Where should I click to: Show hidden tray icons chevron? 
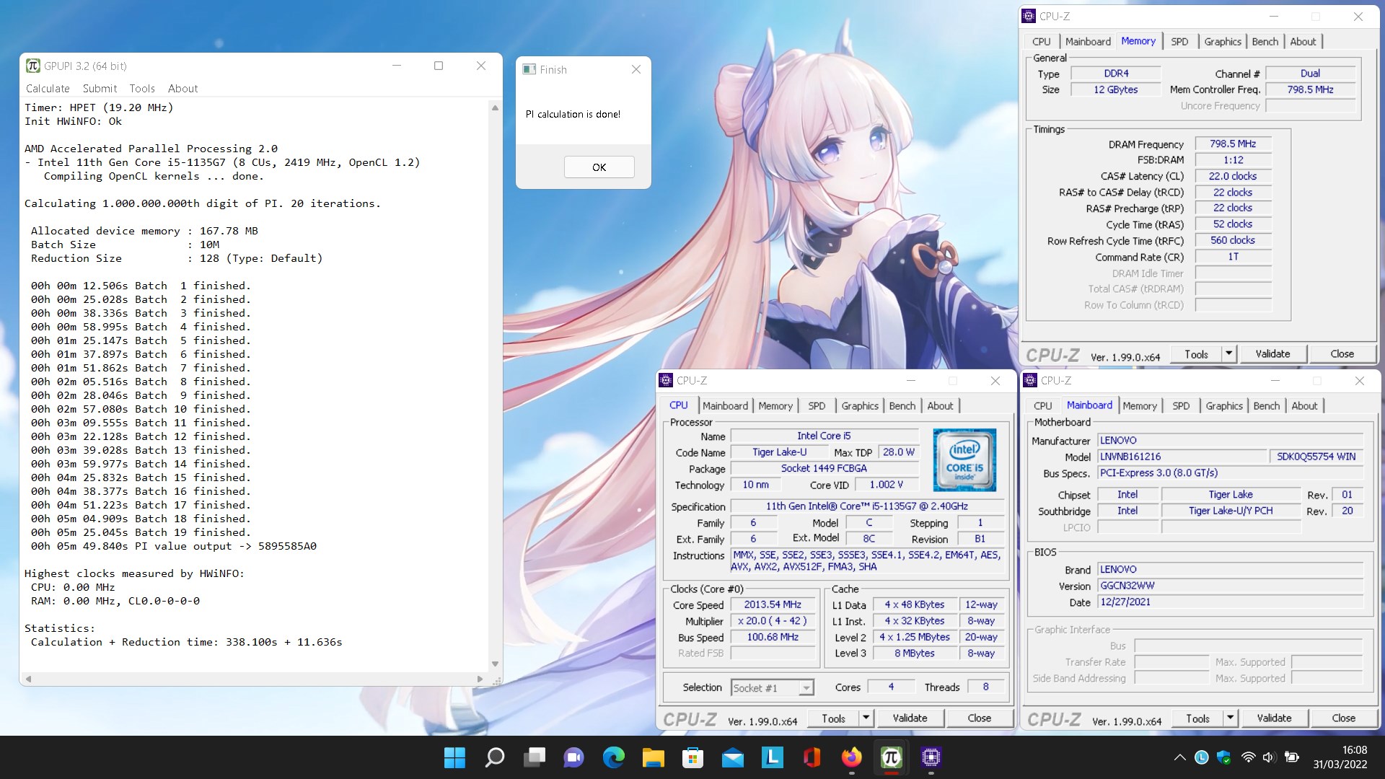tap(1180, 757)
